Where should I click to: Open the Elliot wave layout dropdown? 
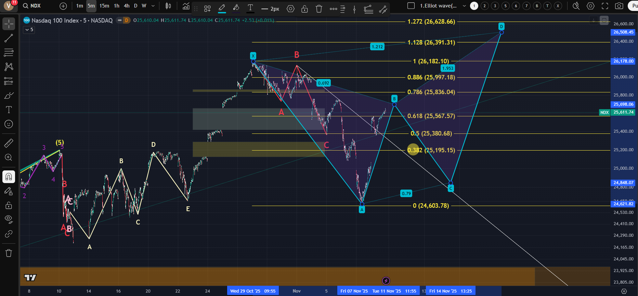click(464, 6)
